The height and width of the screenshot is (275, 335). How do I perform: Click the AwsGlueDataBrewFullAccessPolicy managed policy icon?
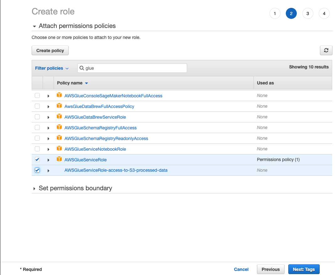pos(59,106)
